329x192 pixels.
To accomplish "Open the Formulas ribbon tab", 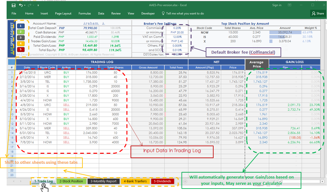I will pyautogui.click(x=85, y=13).
